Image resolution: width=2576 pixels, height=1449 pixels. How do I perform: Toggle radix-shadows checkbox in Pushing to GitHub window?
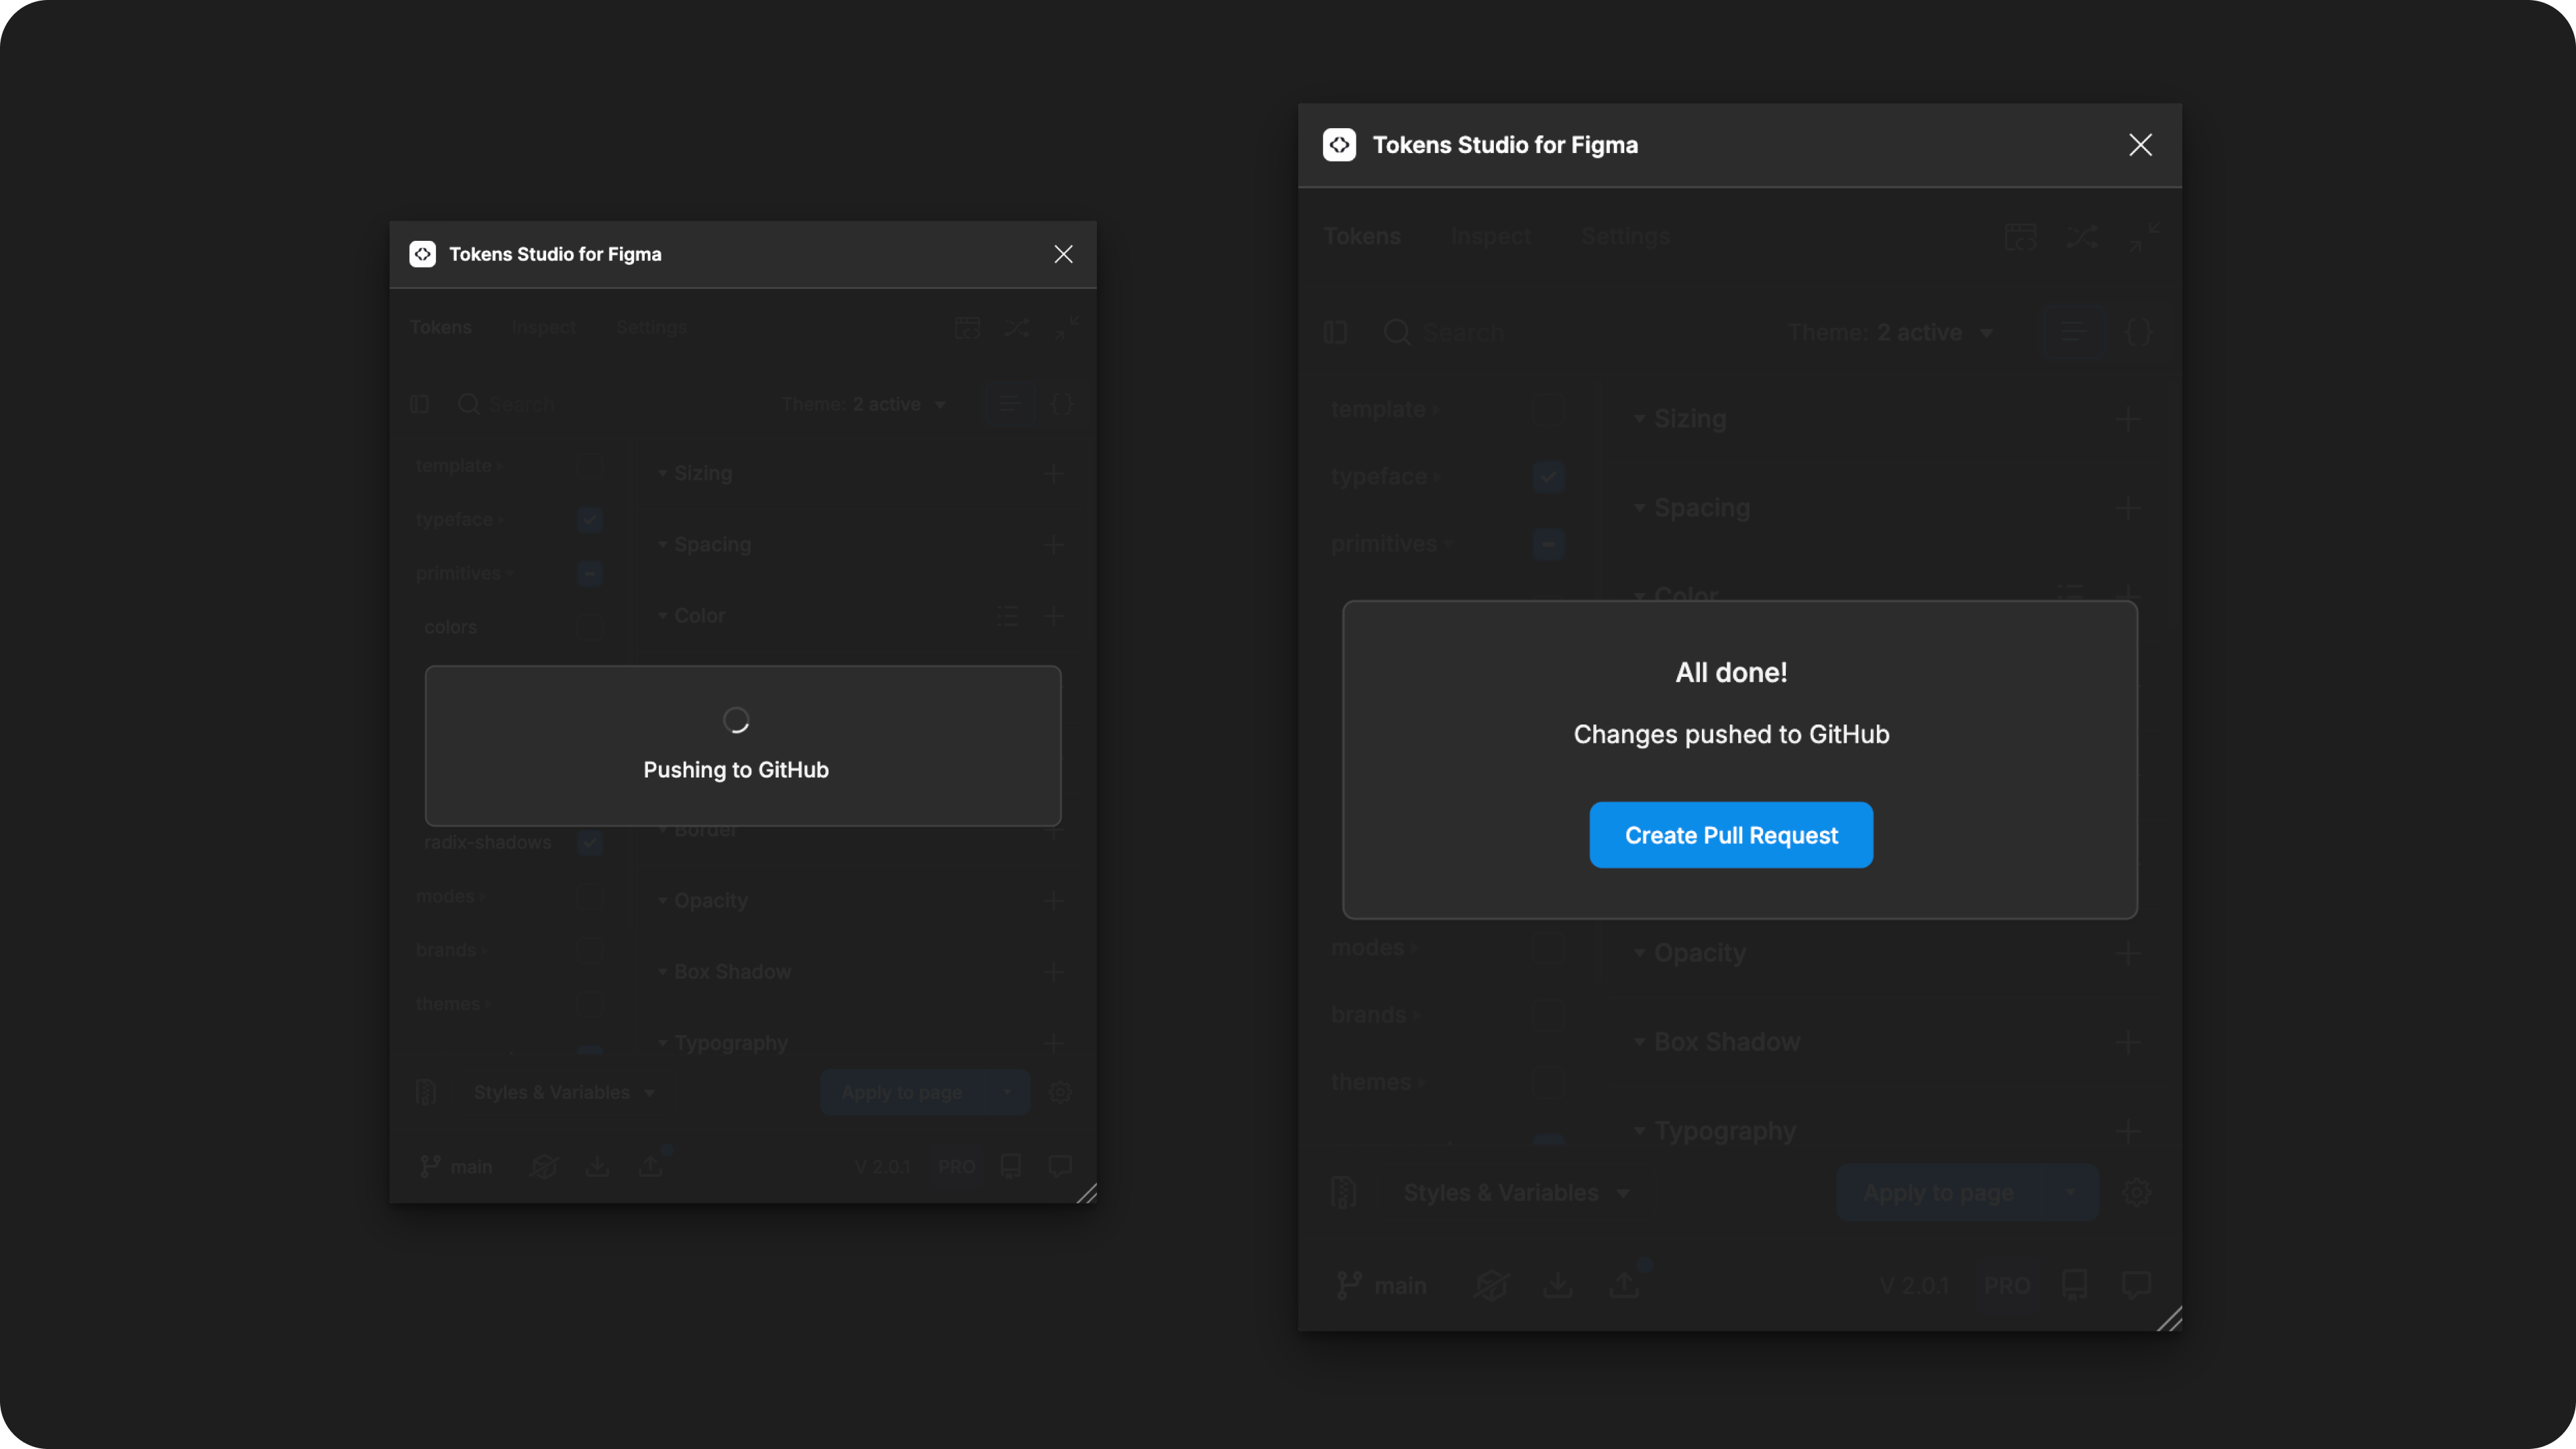pos(590,842)
